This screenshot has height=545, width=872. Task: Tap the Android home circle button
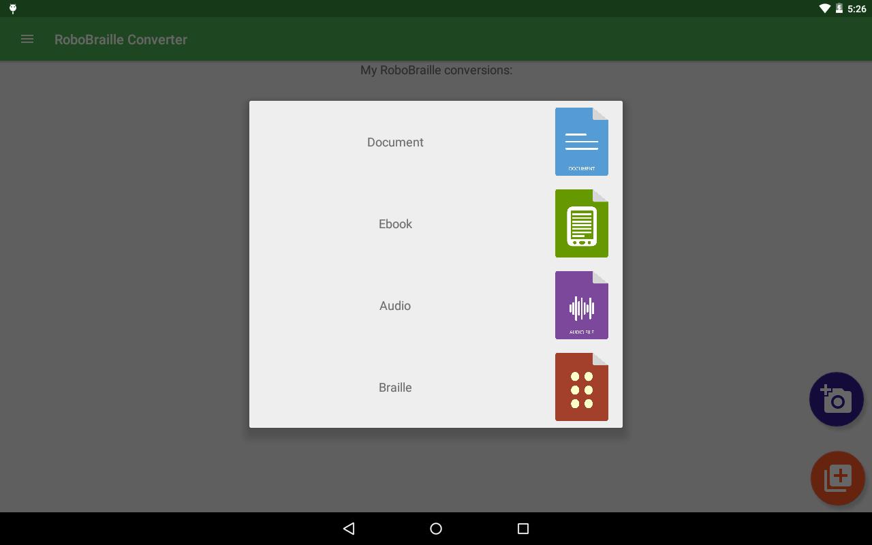[x=436, y=528]
